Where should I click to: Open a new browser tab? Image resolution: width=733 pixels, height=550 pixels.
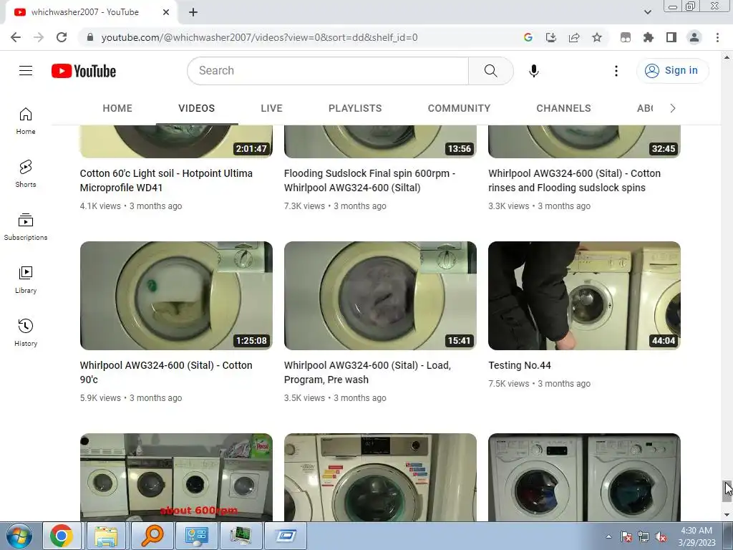(193, 13)
